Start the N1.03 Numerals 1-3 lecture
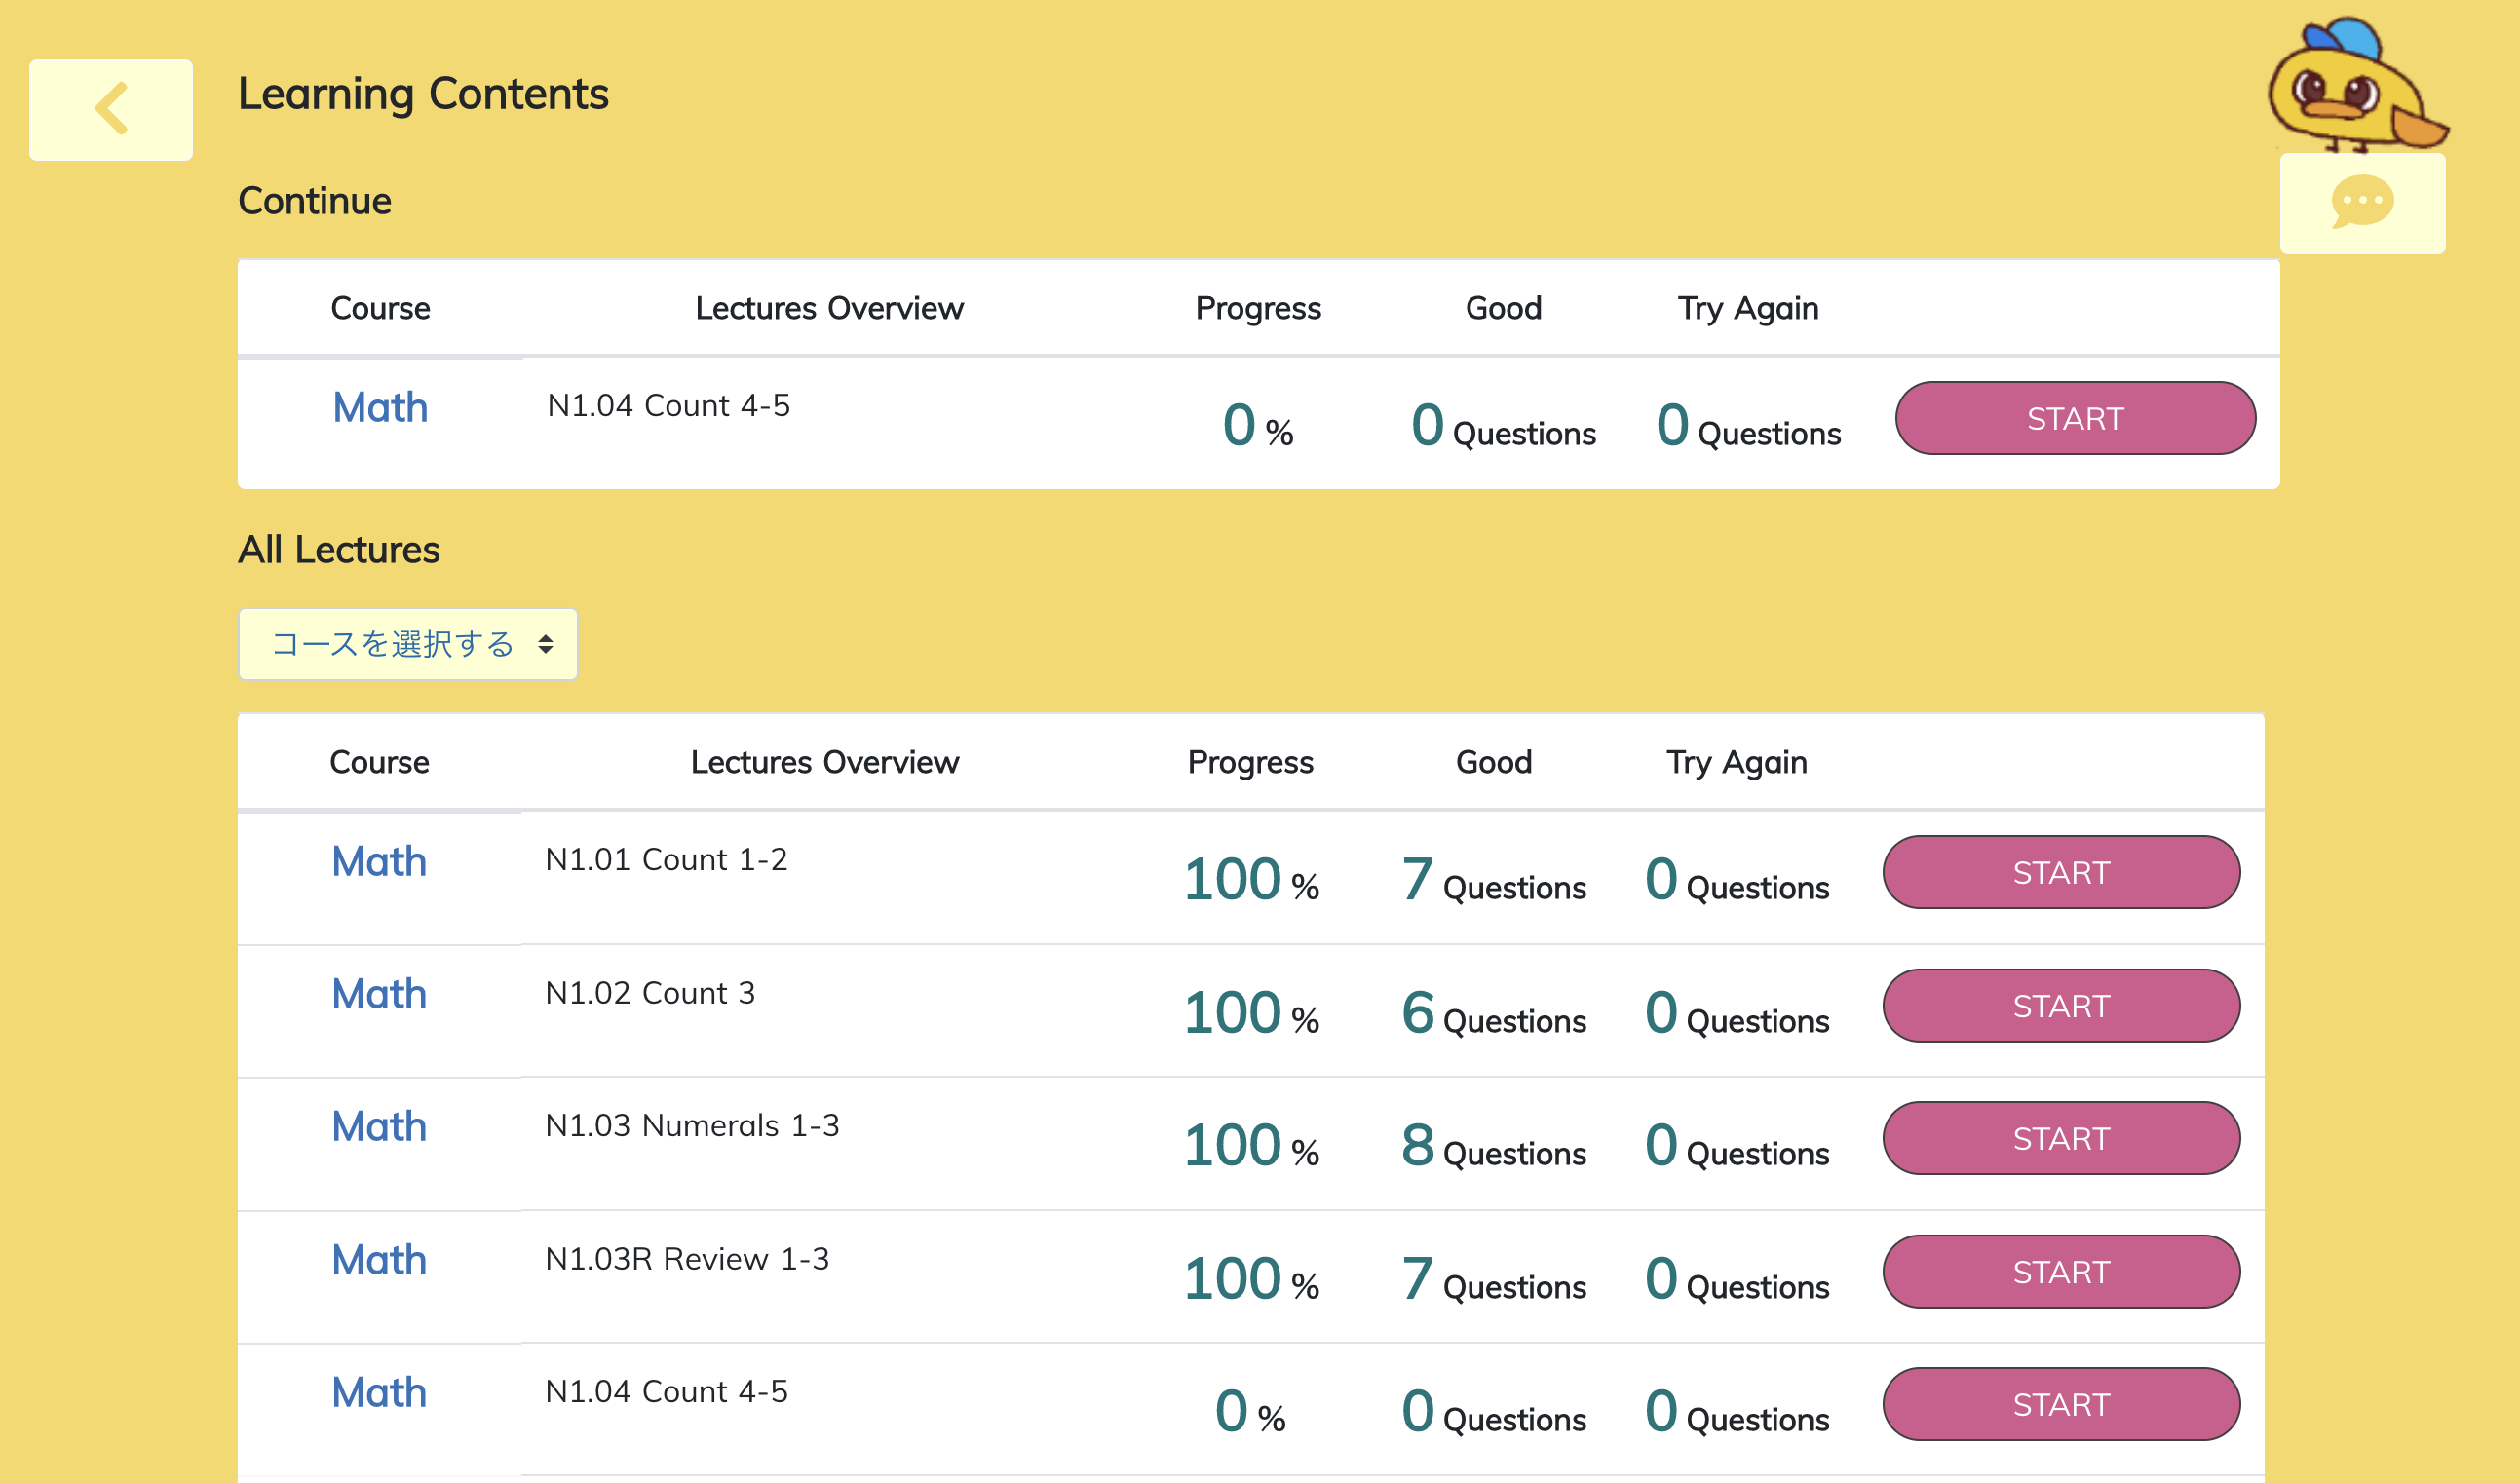This screenshot has width=2520, height=1483. [2060, 1138]
